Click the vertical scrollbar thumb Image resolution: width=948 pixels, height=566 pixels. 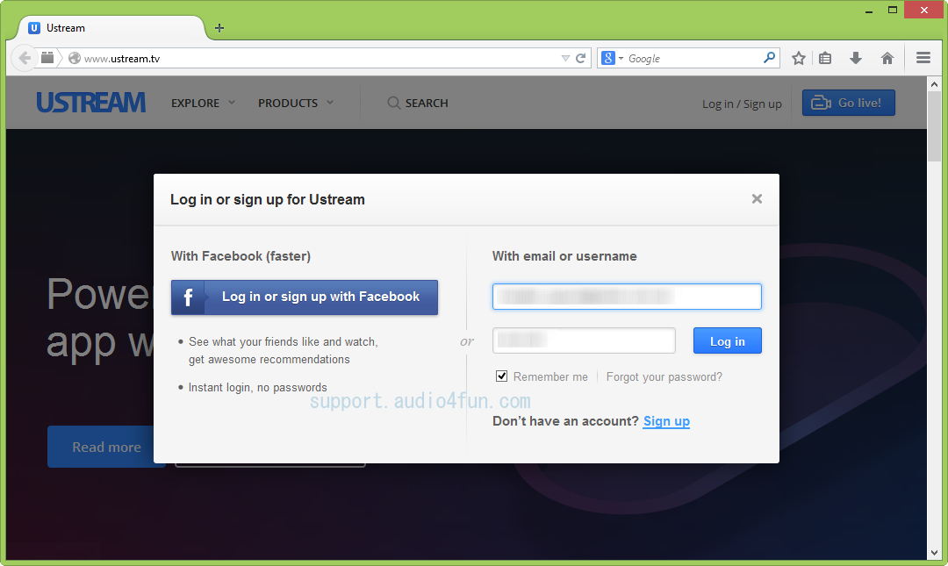click(935, 126)
